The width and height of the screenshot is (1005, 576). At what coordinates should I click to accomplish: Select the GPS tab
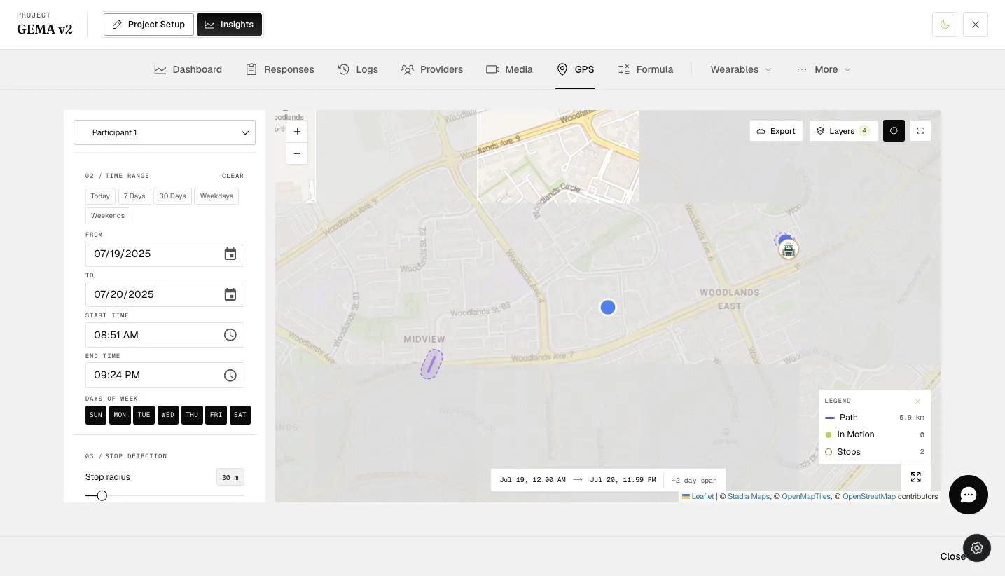tap(575, 69)
